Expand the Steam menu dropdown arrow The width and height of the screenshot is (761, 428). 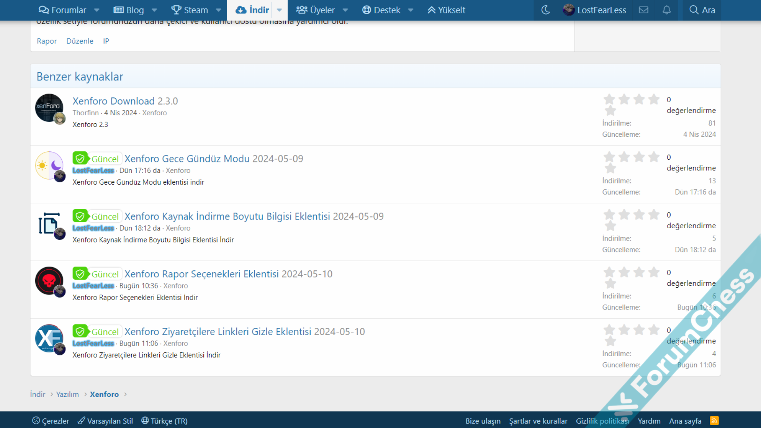(x=218, y=10)
